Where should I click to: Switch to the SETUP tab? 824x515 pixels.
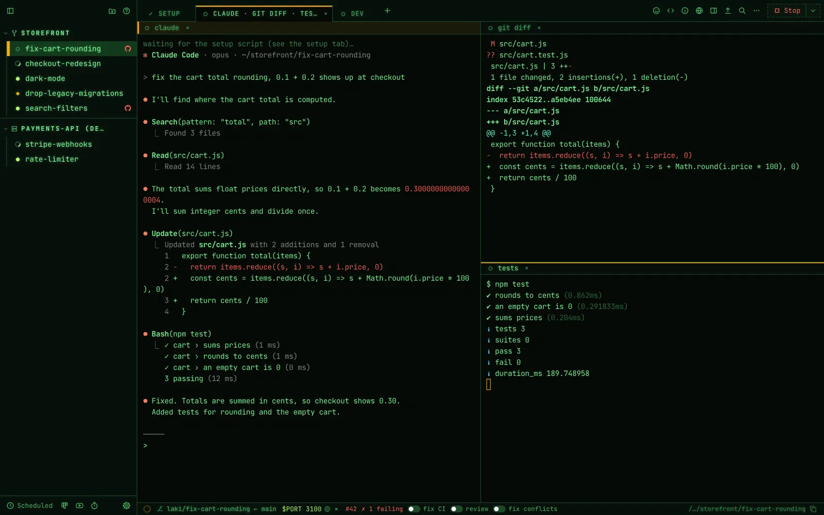[x=164, y=14]
